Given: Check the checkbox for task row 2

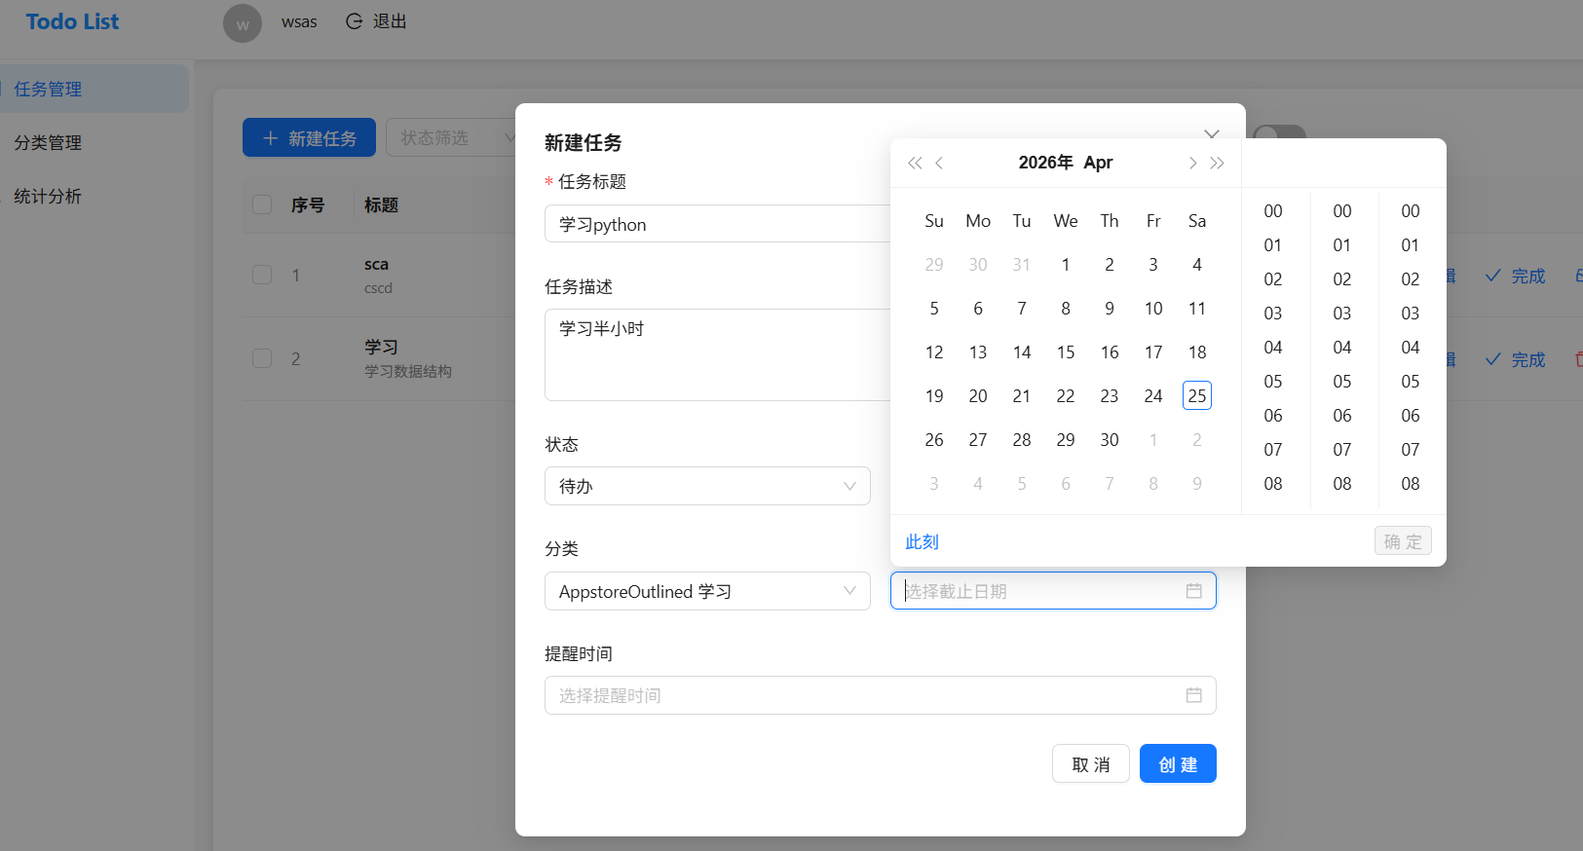Looking at the screenshot, I should point(262,358).
